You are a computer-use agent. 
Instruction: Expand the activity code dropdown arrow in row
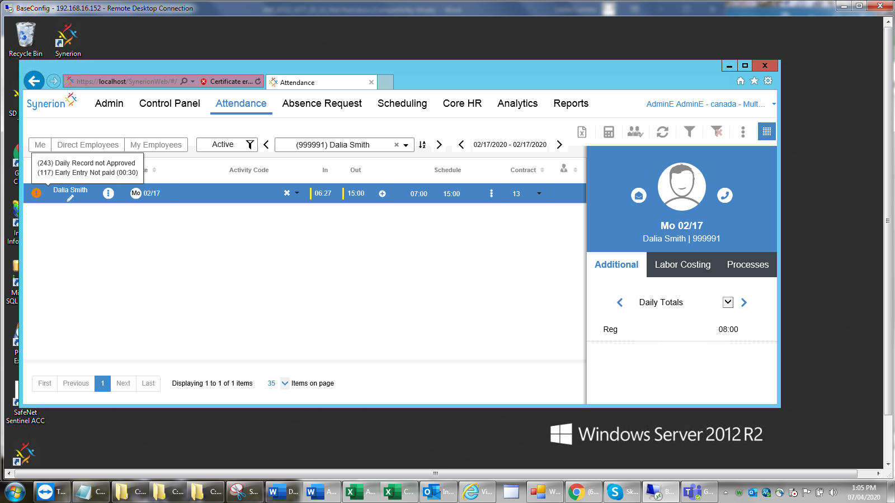click(x=297, y=193)
